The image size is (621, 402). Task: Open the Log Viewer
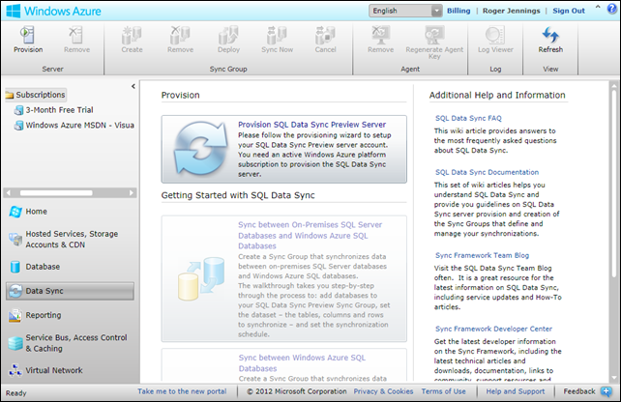[495, 35]
